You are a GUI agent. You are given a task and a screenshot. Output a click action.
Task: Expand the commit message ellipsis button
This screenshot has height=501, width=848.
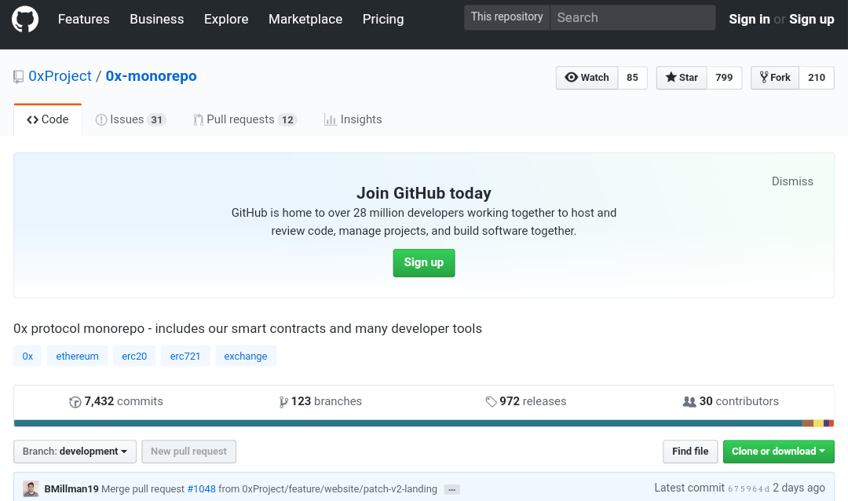(451, 490)
